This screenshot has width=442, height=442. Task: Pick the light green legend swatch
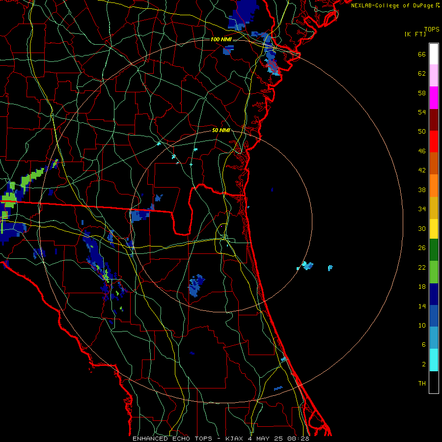(x=434, y=272)
